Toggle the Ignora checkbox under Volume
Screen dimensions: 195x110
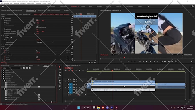(x=37, y=51)
